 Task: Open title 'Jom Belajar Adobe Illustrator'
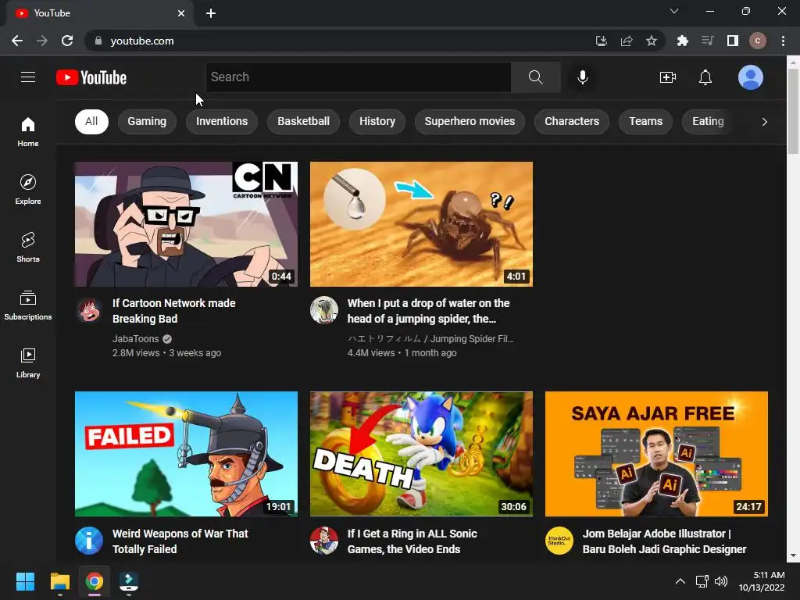click(x=664, y=541)
